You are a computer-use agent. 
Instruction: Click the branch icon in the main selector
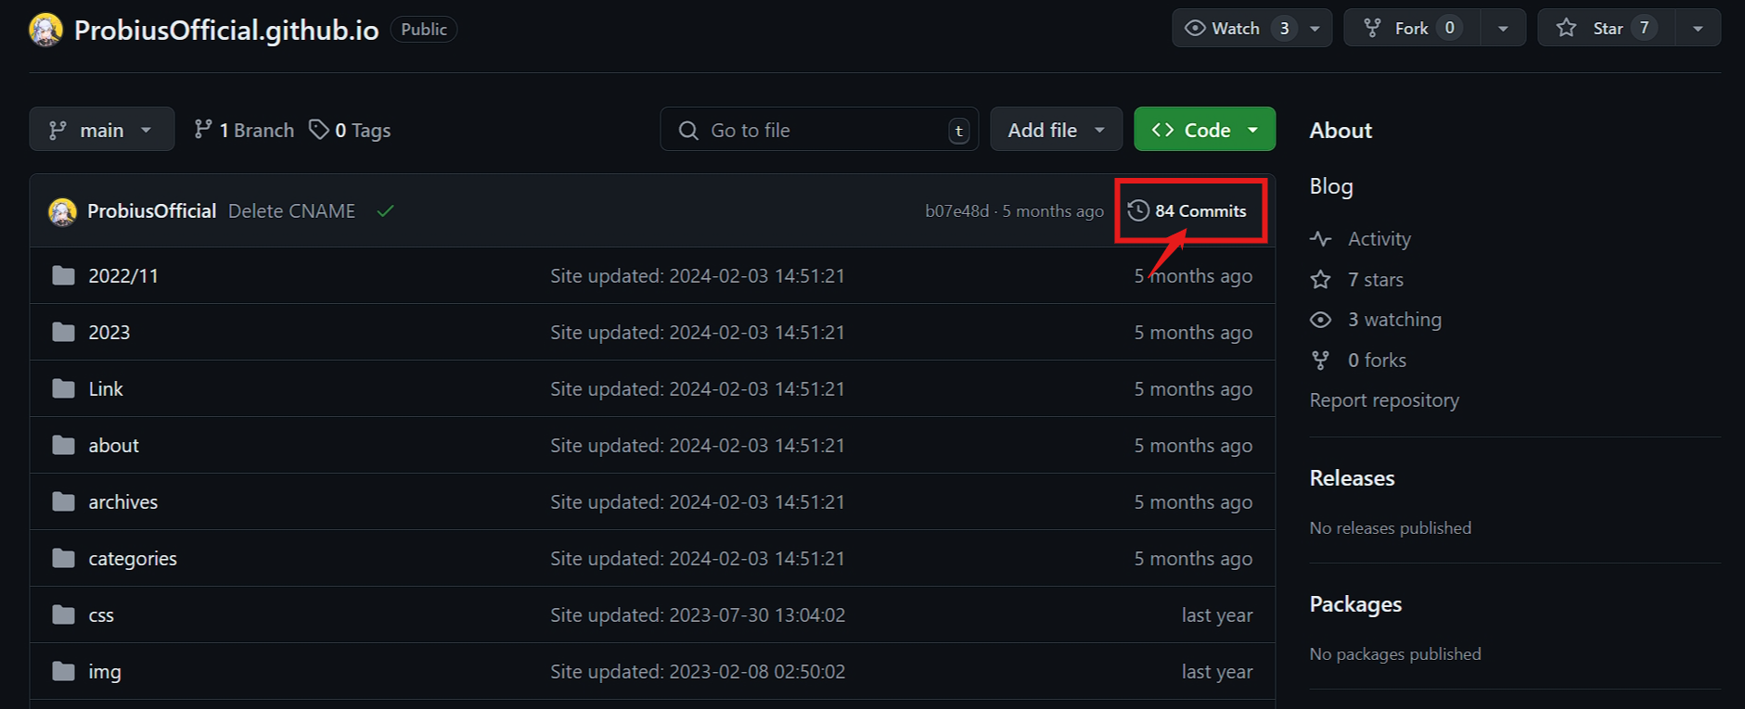[58, 130]
